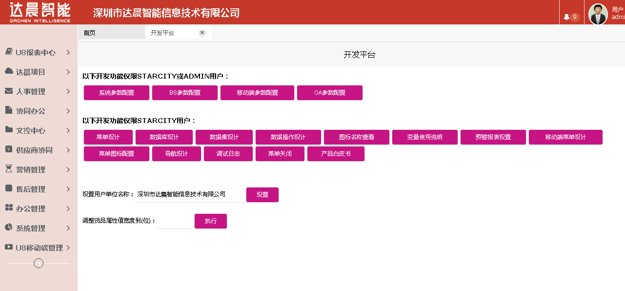Viewport: 625px width, 291px height.
Task: Click the document icon beside 协同办公
Action: pyautogui.click(x=8, y=110)
